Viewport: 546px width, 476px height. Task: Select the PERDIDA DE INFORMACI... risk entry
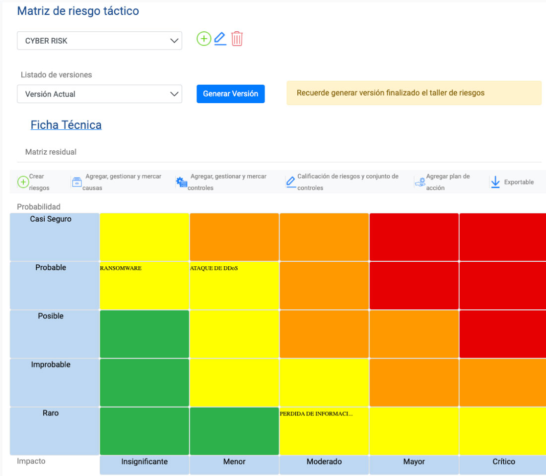point(316,414)
